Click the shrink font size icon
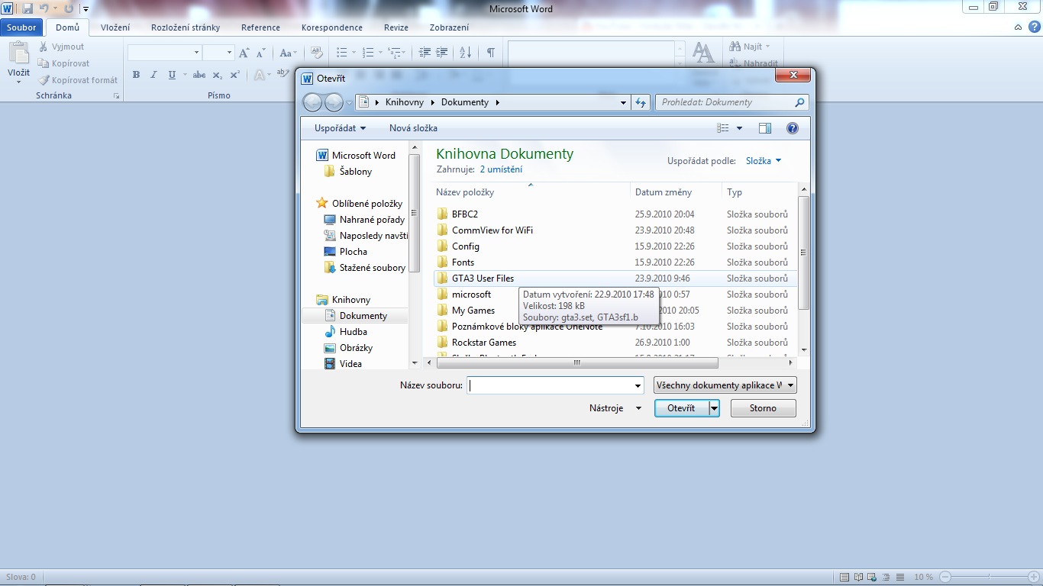 tap(261, 53)
